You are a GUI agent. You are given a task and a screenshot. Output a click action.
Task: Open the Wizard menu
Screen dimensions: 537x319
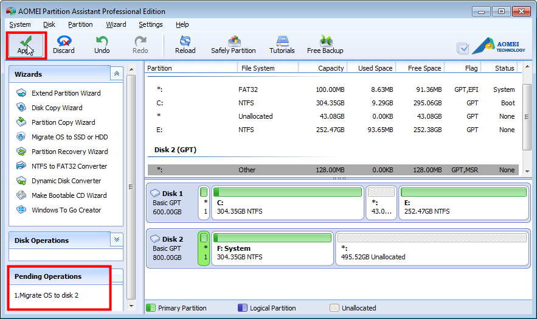116,24
